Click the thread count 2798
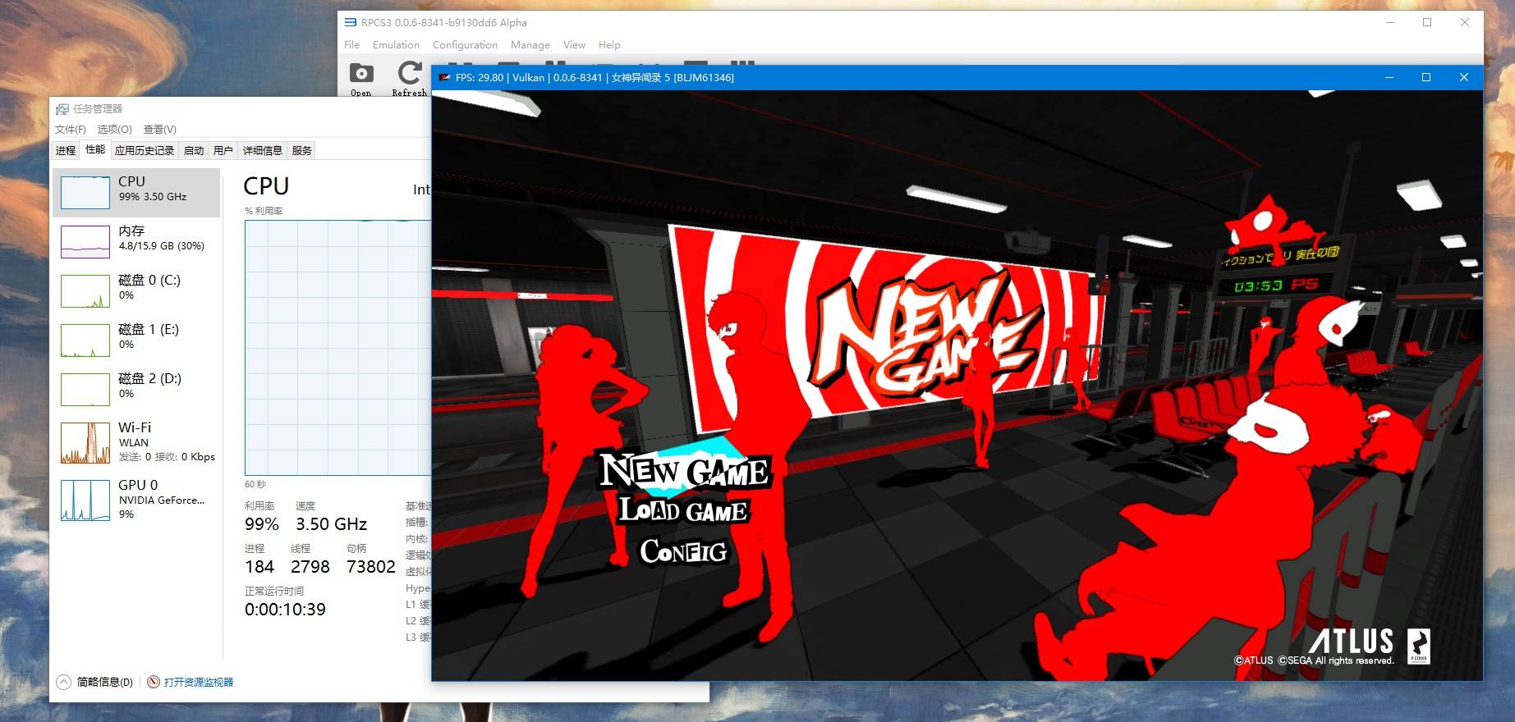The image size is (1515, 722). (x=310, y=567)
